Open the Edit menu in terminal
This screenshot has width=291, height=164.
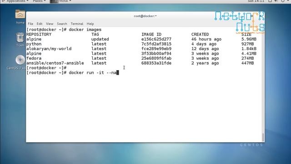40,24
